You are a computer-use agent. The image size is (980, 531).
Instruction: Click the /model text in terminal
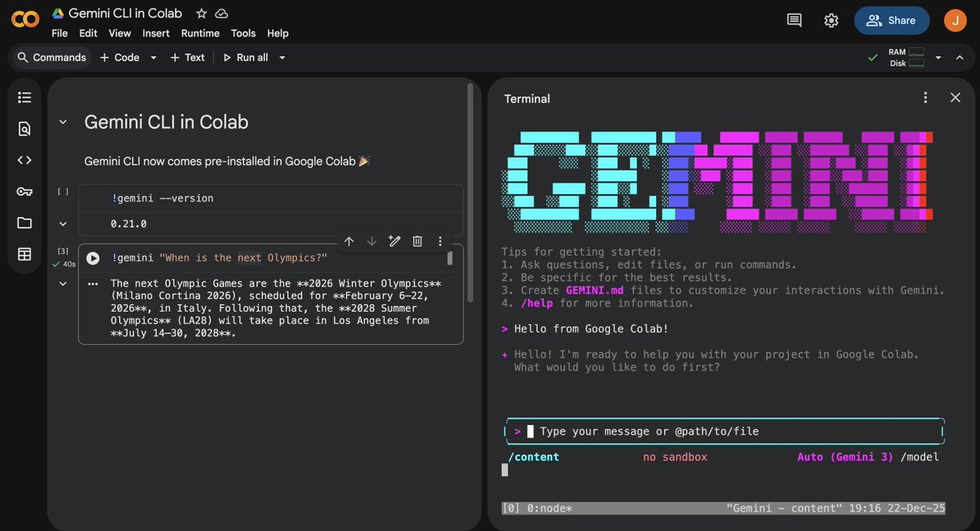[x=920, y=457]
